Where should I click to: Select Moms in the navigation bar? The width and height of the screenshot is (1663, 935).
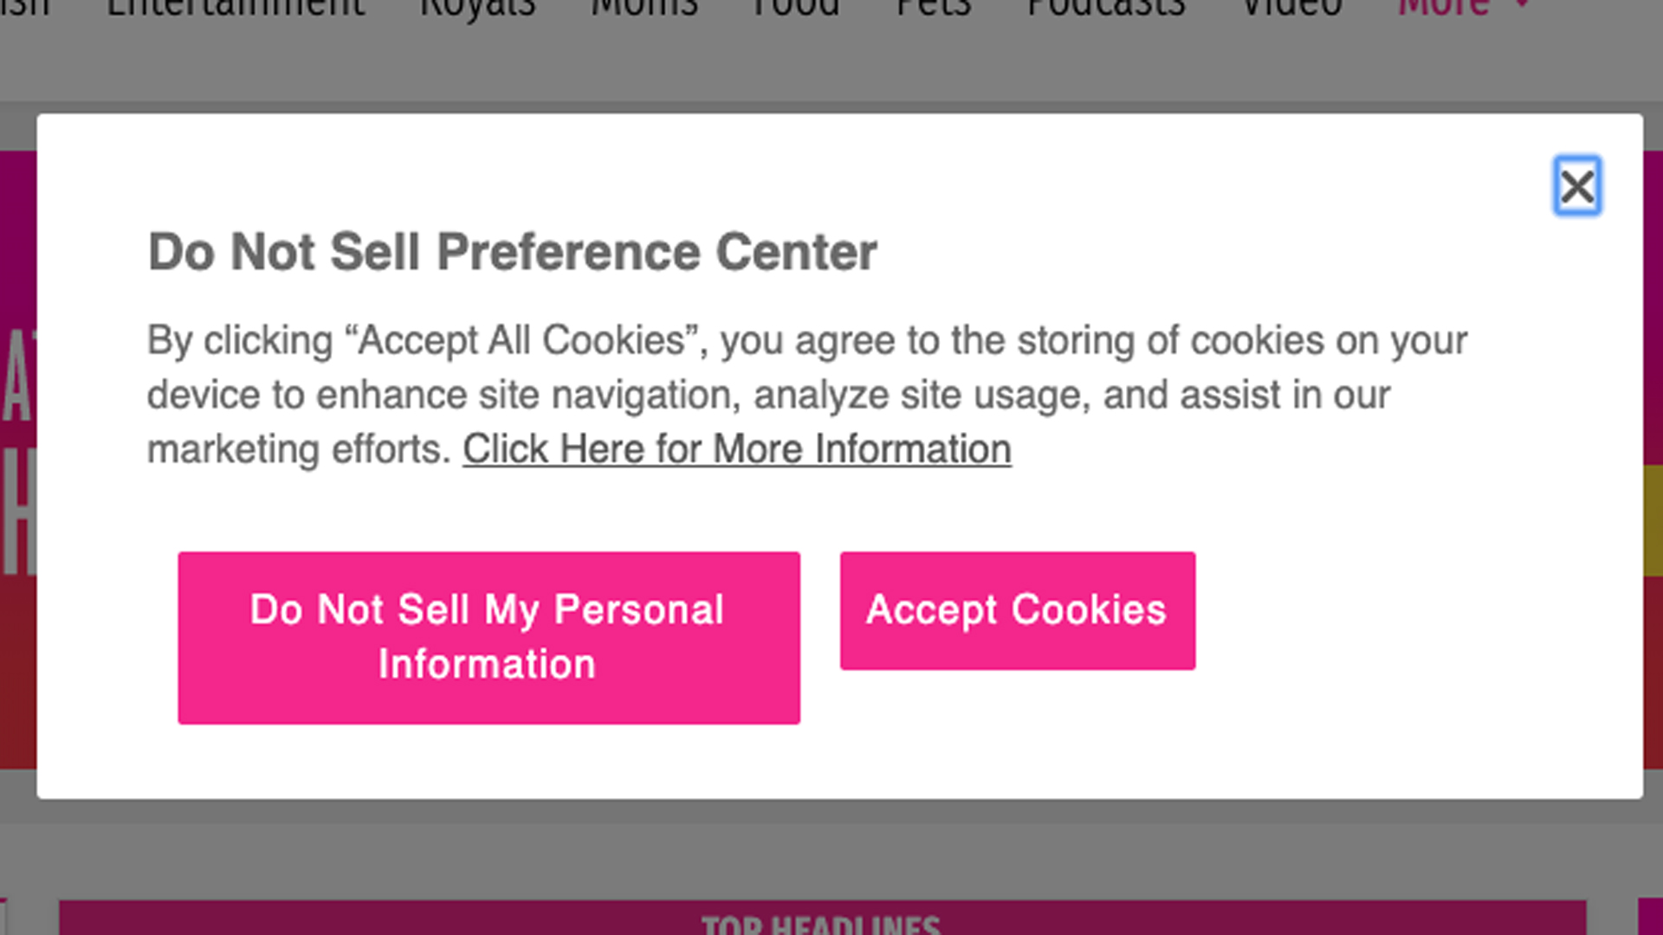tap(644, 7)
